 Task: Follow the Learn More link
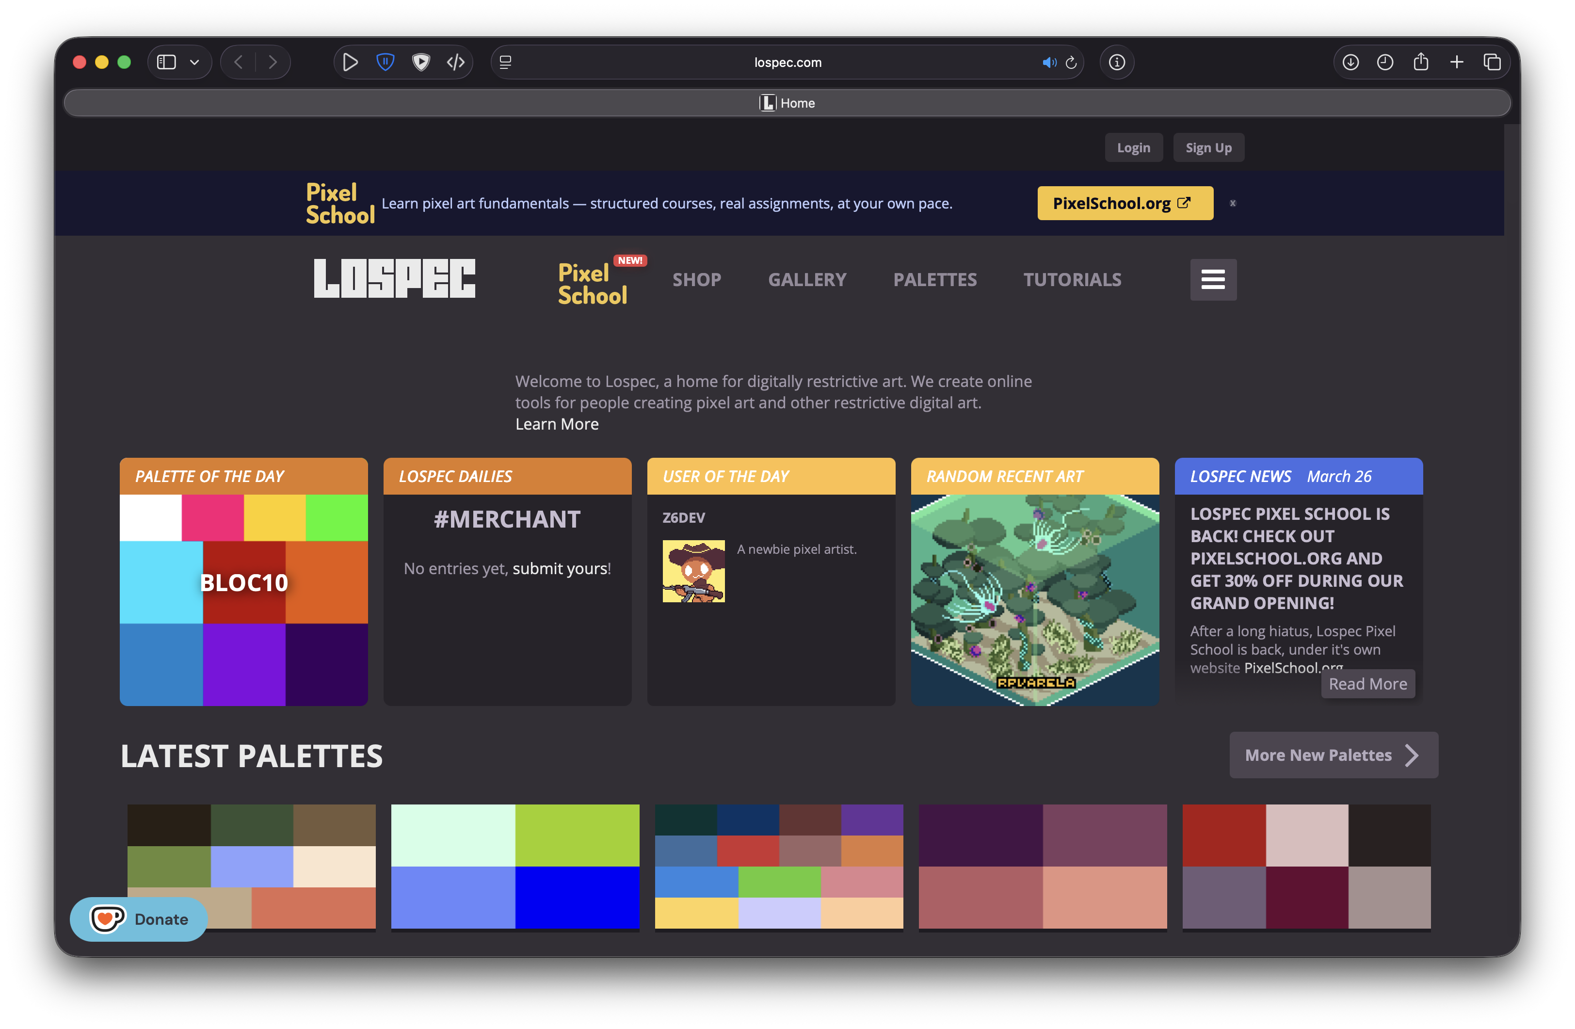[x=557, y=424]
